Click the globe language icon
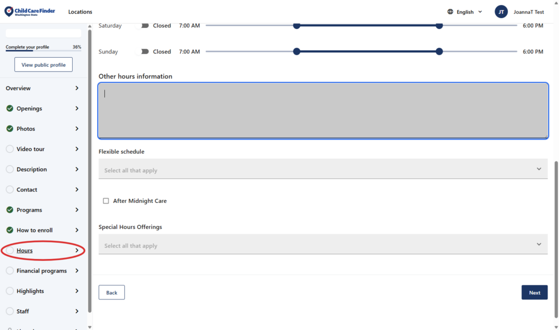This screenshot has height=330, width=559. click(x=450, y=11)
